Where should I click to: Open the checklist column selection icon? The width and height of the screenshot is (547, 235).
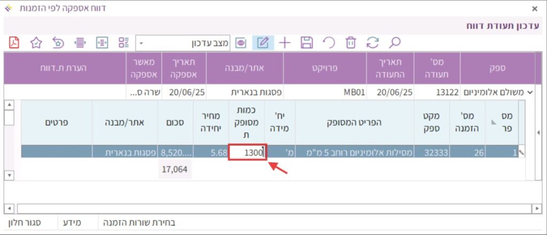coord(124,43)
